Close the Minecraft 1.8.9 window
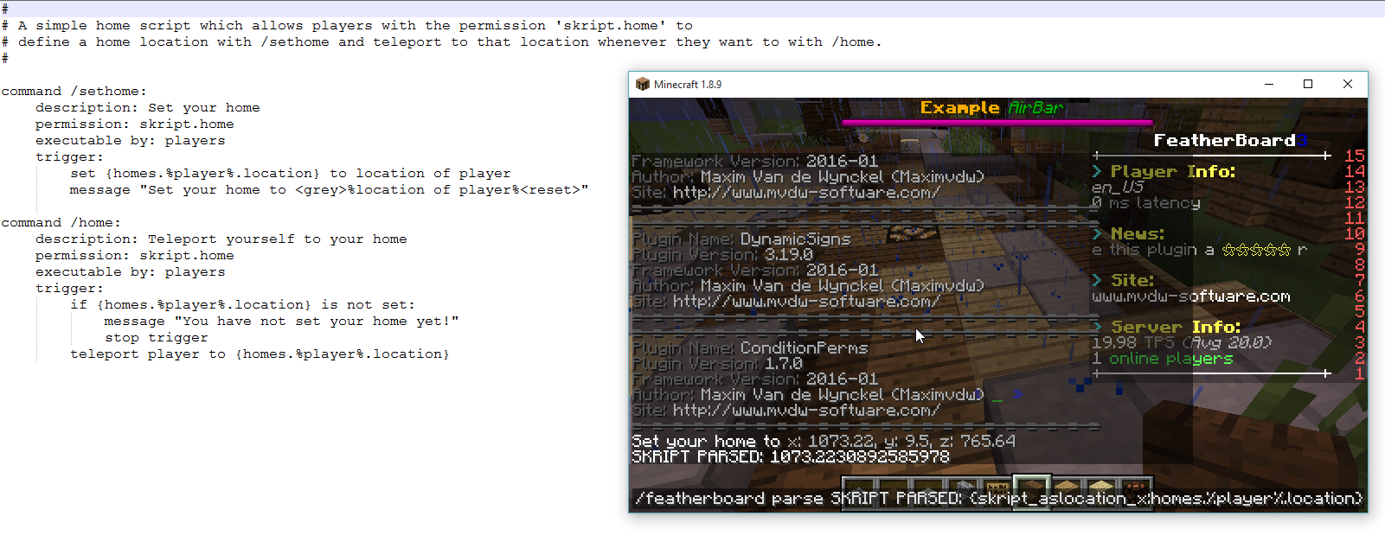The width and height of the screenshot is (1385, 548). 1347,84
